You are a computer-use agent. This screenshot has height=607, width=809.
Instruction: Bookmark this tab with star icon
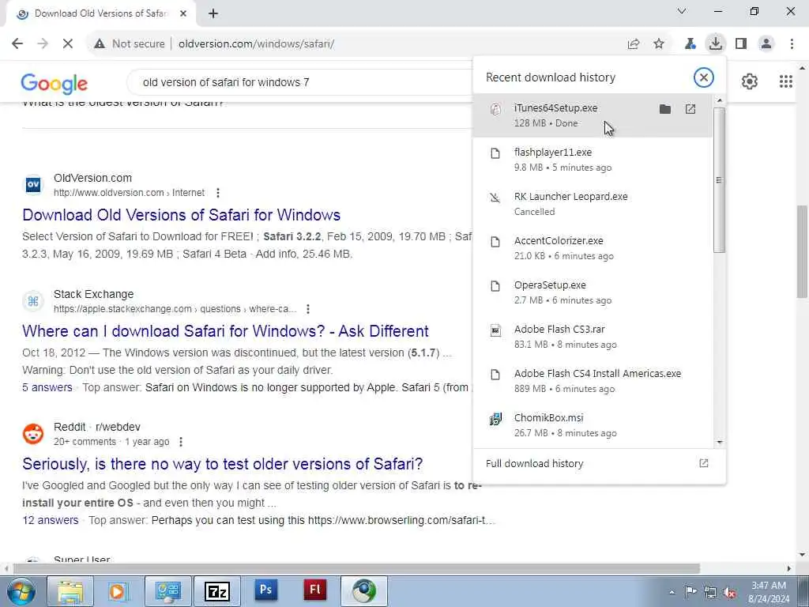point(659,44)
